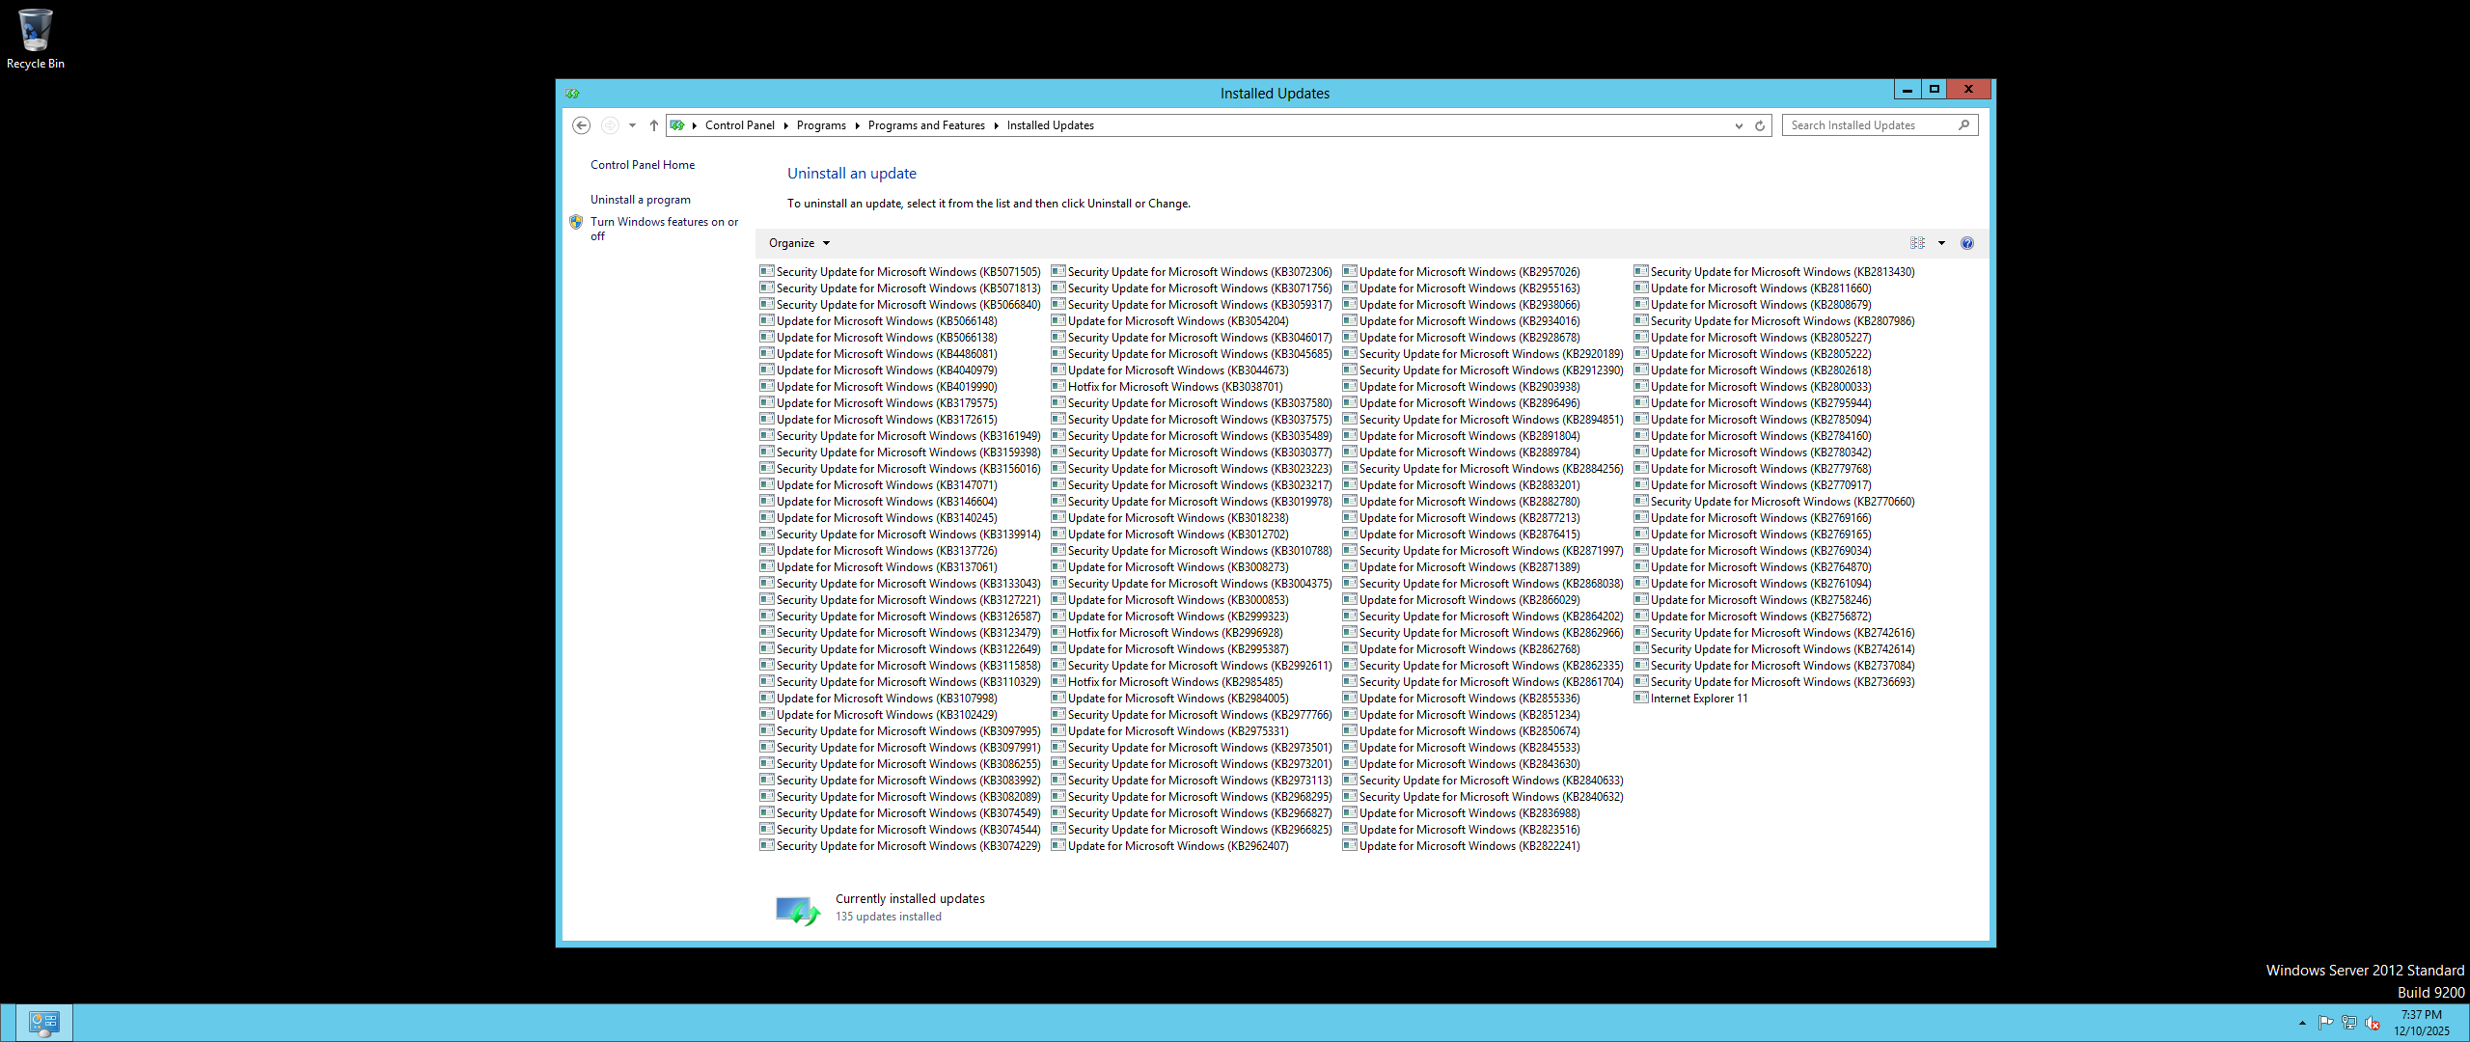The width and height of the screenshot is (2470, 1042).
Task: Click the Up one level arrow
Action: point(654,125)
